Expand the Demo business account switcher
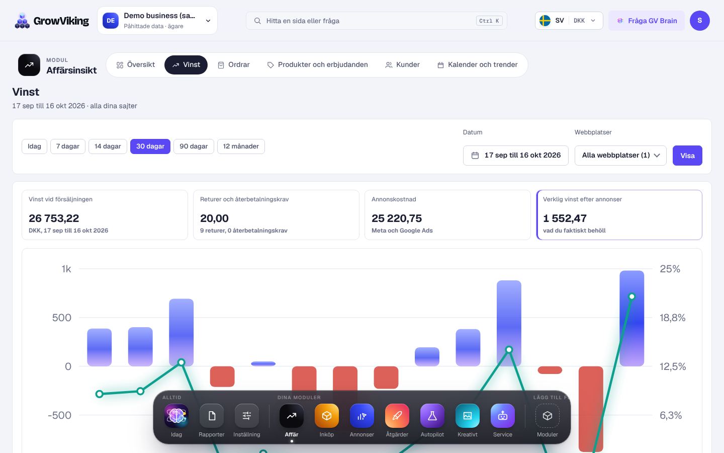 [x=157, y=21]
